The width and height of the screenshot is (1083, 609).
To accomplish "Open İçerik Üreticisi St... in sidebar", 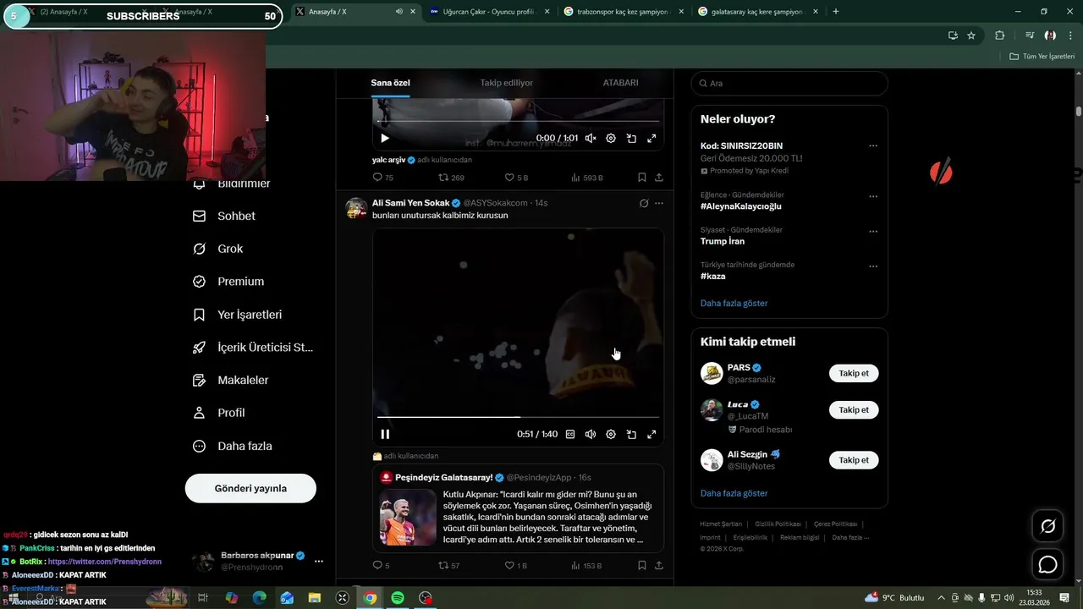I will (253, 347).
